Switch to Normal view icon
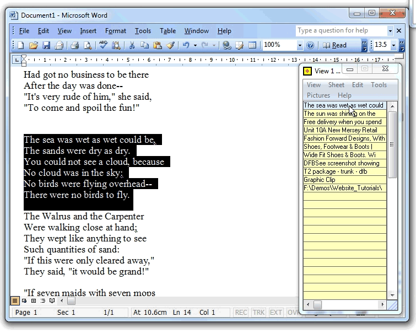 15,301
